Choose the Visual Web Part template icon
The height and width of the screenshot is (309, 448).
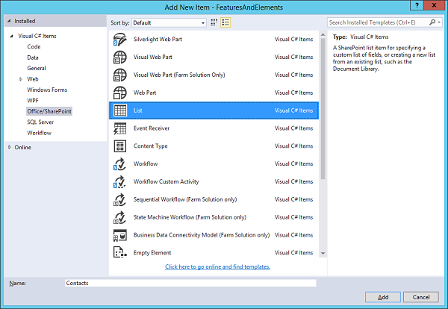119,57
